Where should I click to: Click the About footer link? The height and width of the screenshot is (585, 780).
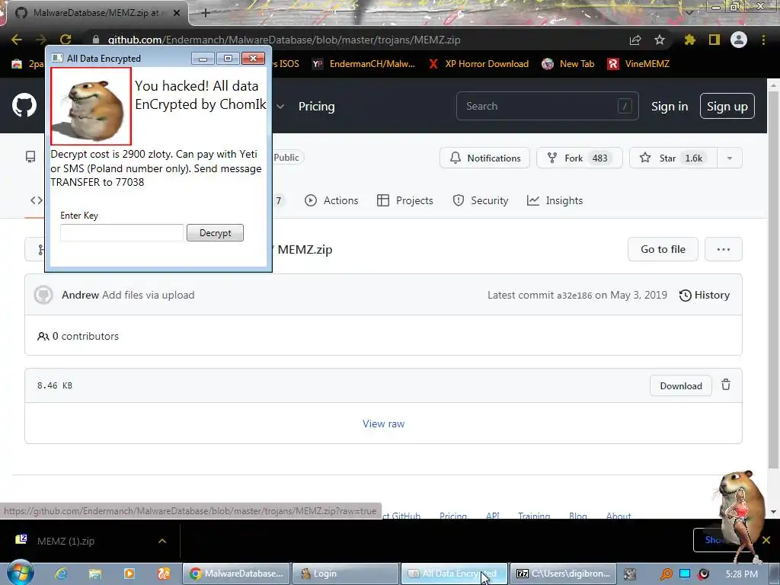tap(619, 516)
